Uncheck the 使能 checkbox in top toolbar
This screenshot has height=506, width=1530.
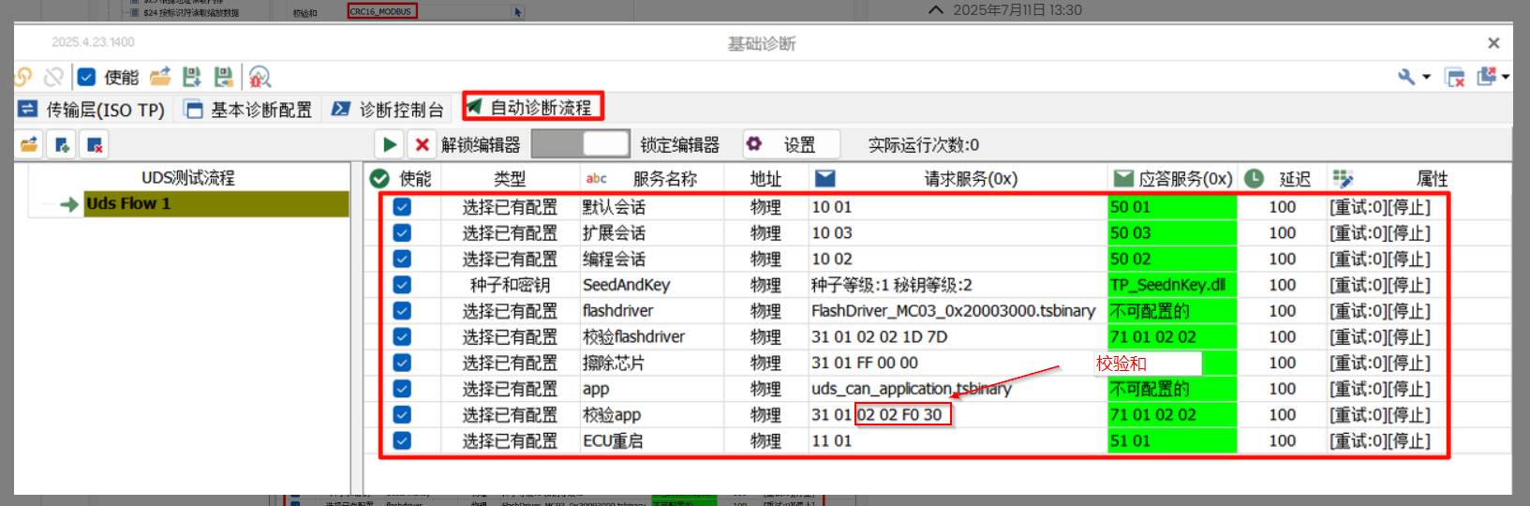click(x=87, y=77)
